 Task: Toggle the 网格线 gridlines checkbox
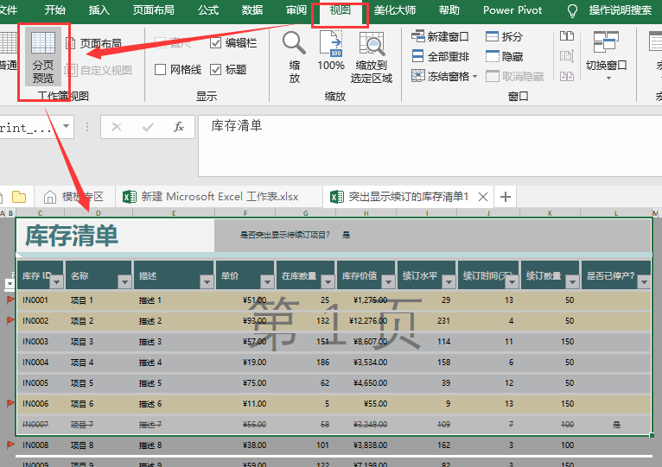point(160,70)
